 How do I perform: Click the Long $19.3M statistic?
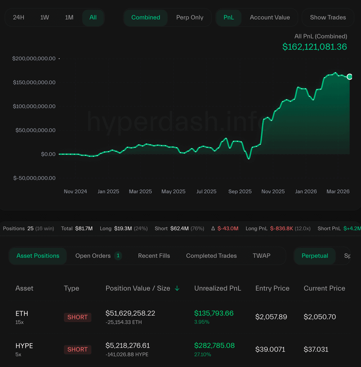click(x=124, y=228)
